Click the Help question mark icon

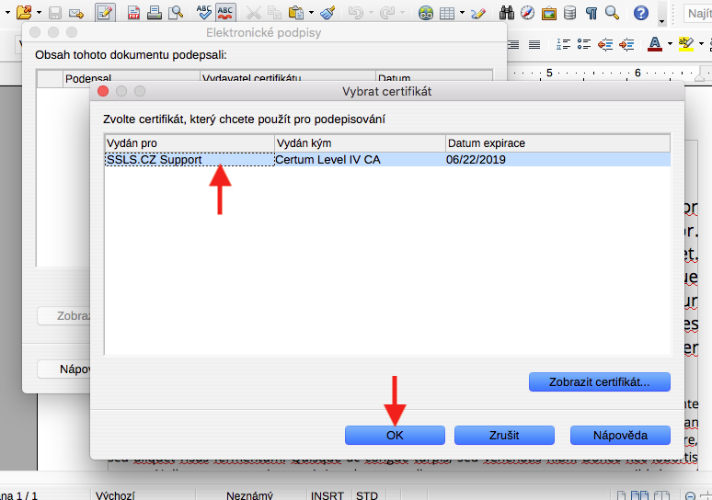point(639,13)
